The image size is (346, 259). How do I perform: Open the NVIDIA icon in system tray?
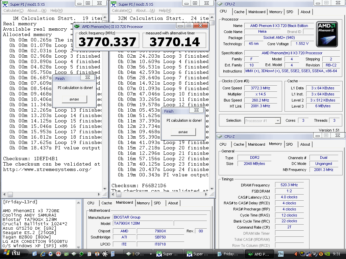[327, 254]
